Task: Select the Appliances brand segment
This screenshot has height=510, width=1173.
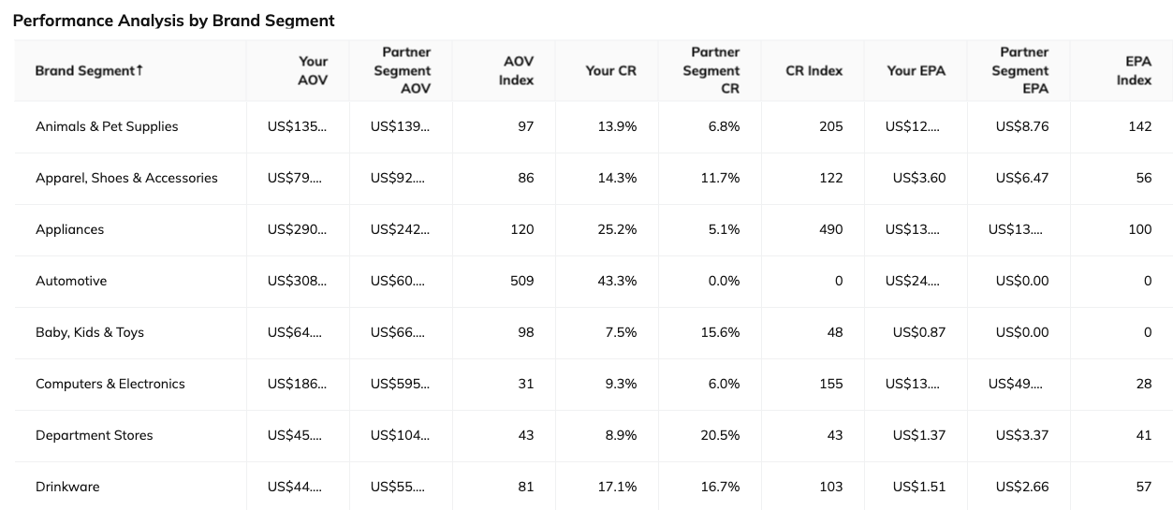Action: click(70, 229)
